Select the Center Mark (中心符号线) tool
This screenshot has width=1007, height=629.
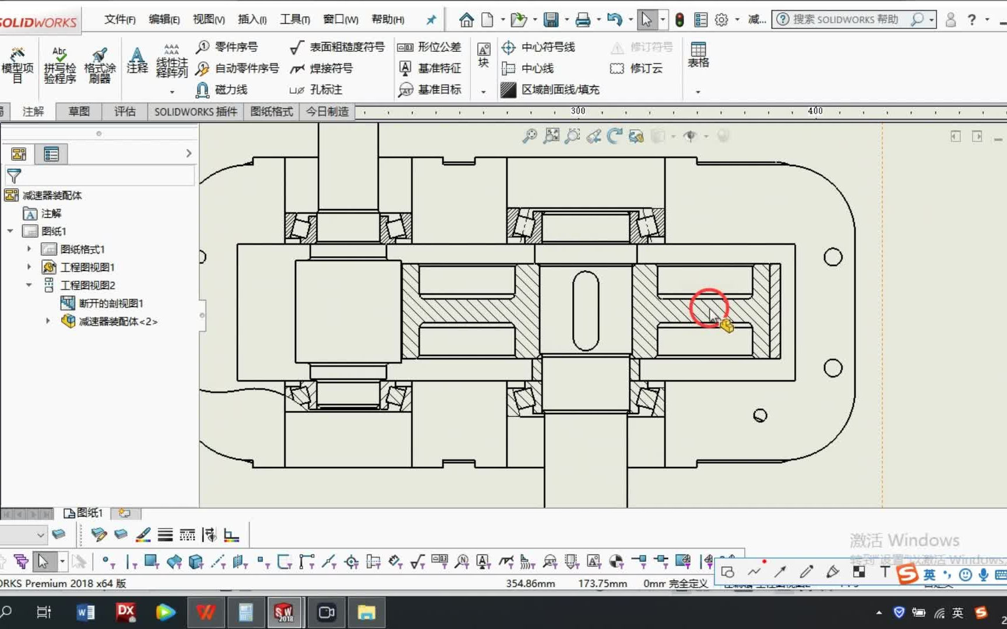tap(538, 47)
